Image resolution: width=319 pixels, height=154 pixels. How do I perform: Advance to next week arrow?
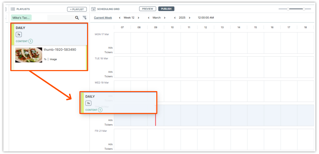tap(139, 18)
